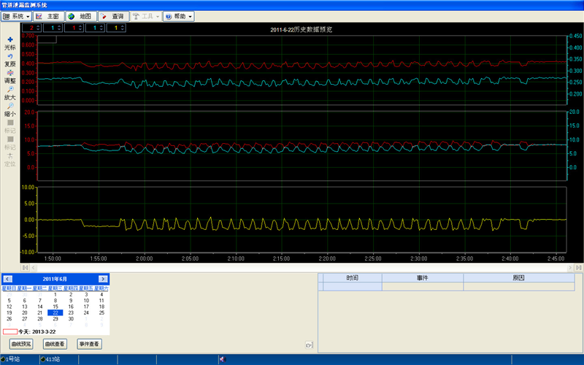Click the 事件查看 event view button
Image resolution: width=584 pixels, height=365 pixels.
tap(88, 343)
